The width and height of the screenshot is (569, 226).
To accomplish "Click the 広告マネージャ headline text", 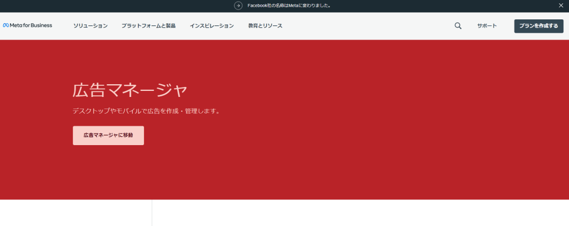I will [x=129, y=90].
